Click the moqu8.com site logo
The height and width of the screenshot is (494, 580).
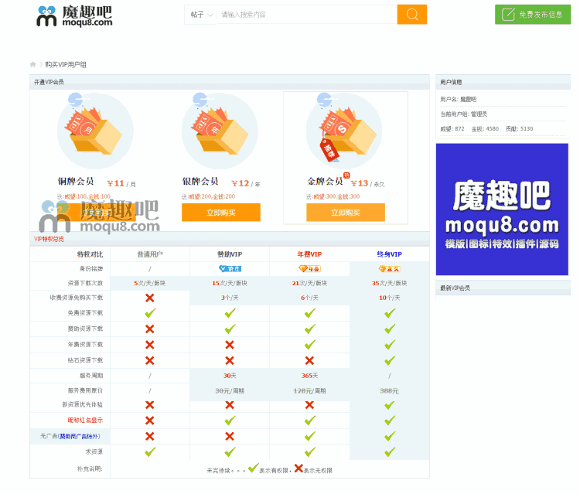(x=74, y=16)
